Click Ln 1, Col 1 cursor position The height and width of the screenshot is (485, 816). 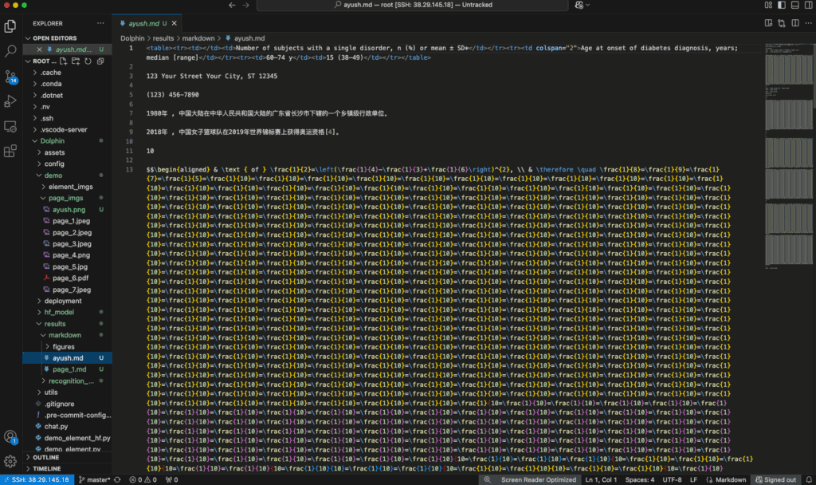601,479
